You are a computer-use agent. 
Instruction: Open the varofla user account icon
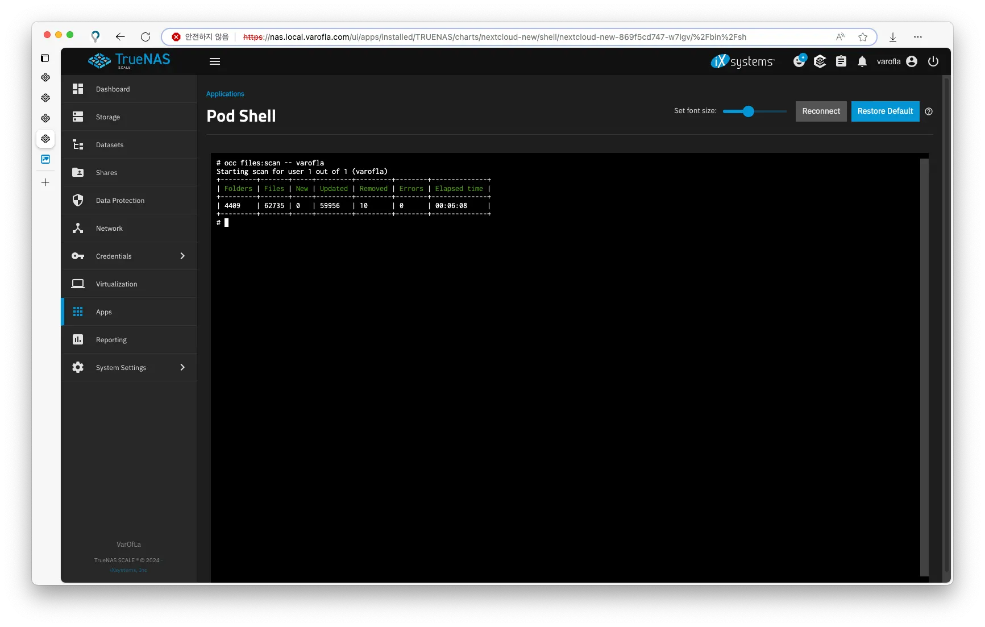[912, 61]
